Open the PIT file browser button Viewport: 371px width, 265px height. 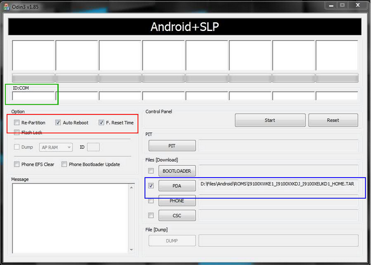pyautogui.click(x=172, y=146)
